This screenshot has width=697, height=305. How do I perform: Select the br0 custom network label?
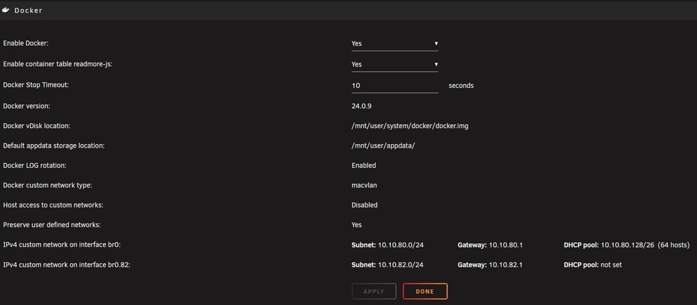coord(62,244)
